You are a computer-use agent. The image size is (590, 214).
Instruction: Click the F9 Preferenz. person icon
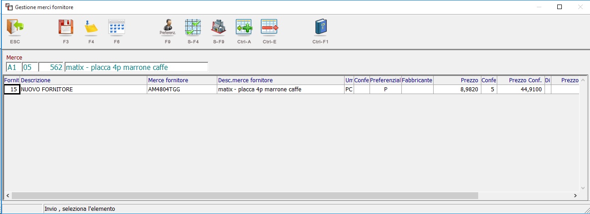point(168,27)
